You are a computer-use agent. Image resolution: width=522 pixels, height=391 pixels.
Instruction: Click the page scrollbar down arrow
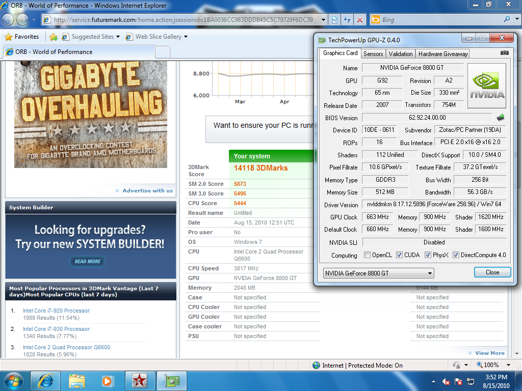coord(517,353)
